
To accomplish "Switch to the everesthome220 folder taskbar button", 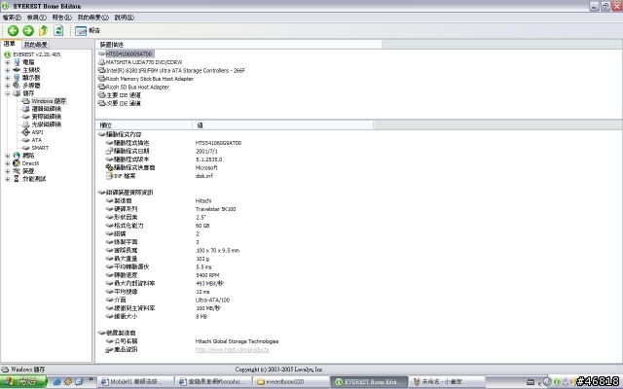I will point(291,382).
